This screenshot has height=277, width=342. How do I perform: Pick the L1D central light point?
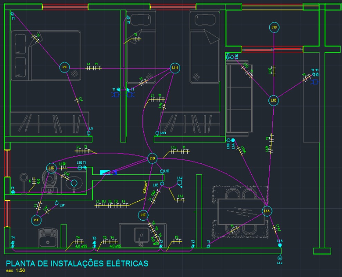152,158
